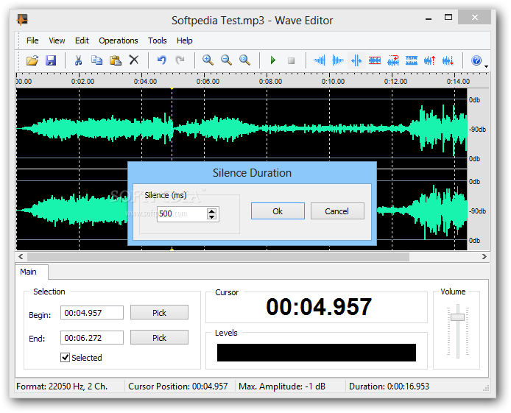Minimize the Wave Editor window
This screenshot has width=511, height=413.
(x=429, y=18)
